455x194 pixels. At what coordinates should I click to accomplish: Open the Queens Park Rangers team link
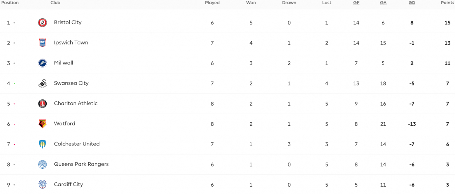point(81,164)
